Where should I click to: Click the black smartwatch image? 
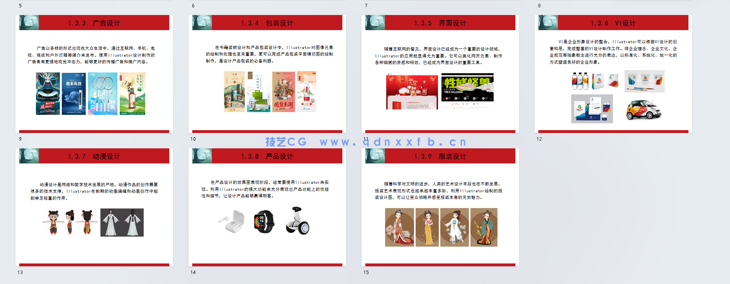(264, 222)
